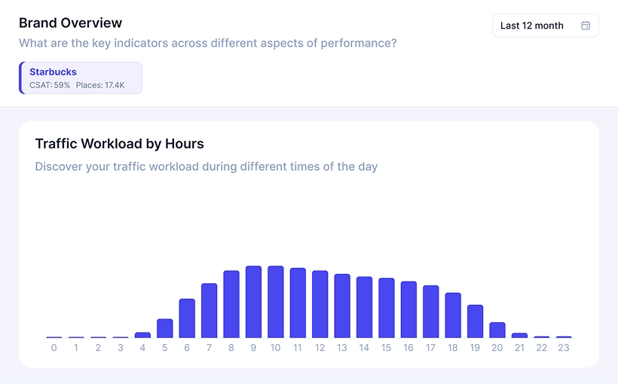Click the x-axis label 23
Screen dimensions: 618x384
[x=563, y=348]
